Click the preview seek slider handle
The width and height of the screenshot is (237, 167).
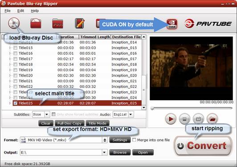click(x=152, y=108)
